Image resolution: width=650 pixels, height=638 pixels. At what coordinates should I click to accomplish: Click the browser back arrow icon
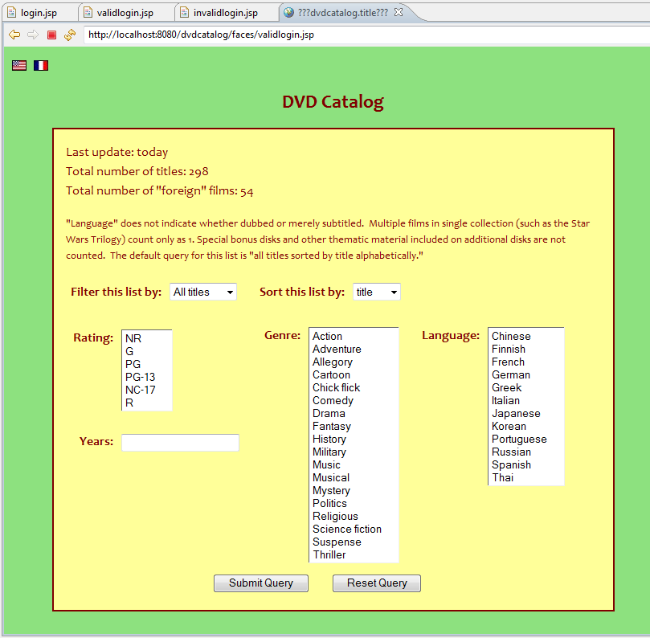pyautogui.click(x=14, y=35)
